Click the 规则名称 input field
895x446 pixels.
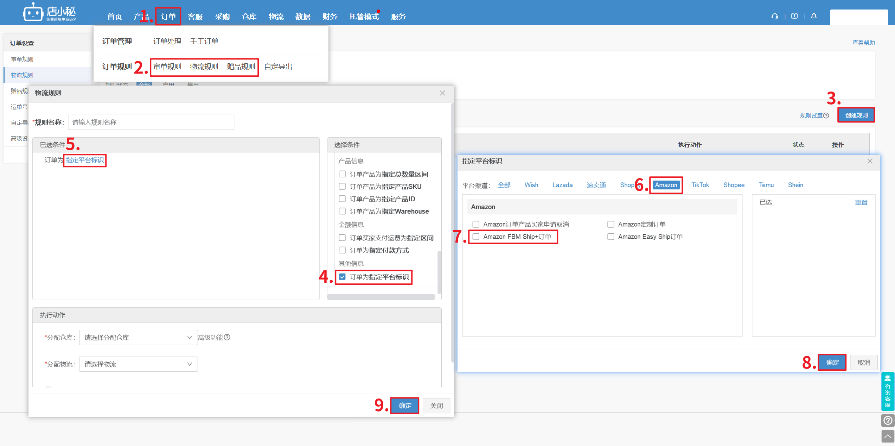(x=151, y=122)
